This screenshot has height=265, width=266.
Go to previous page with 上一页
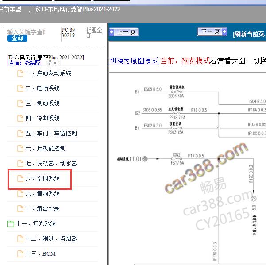[124, 32]
